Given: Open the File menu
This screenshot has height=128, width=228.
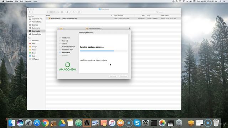Looking at the screenshot, I should point(17,1).
